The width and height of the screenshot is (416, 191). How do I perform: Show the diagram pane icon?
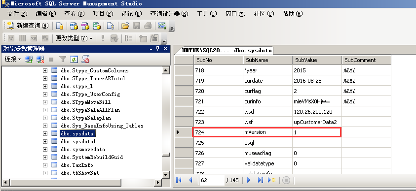[11, 38]
